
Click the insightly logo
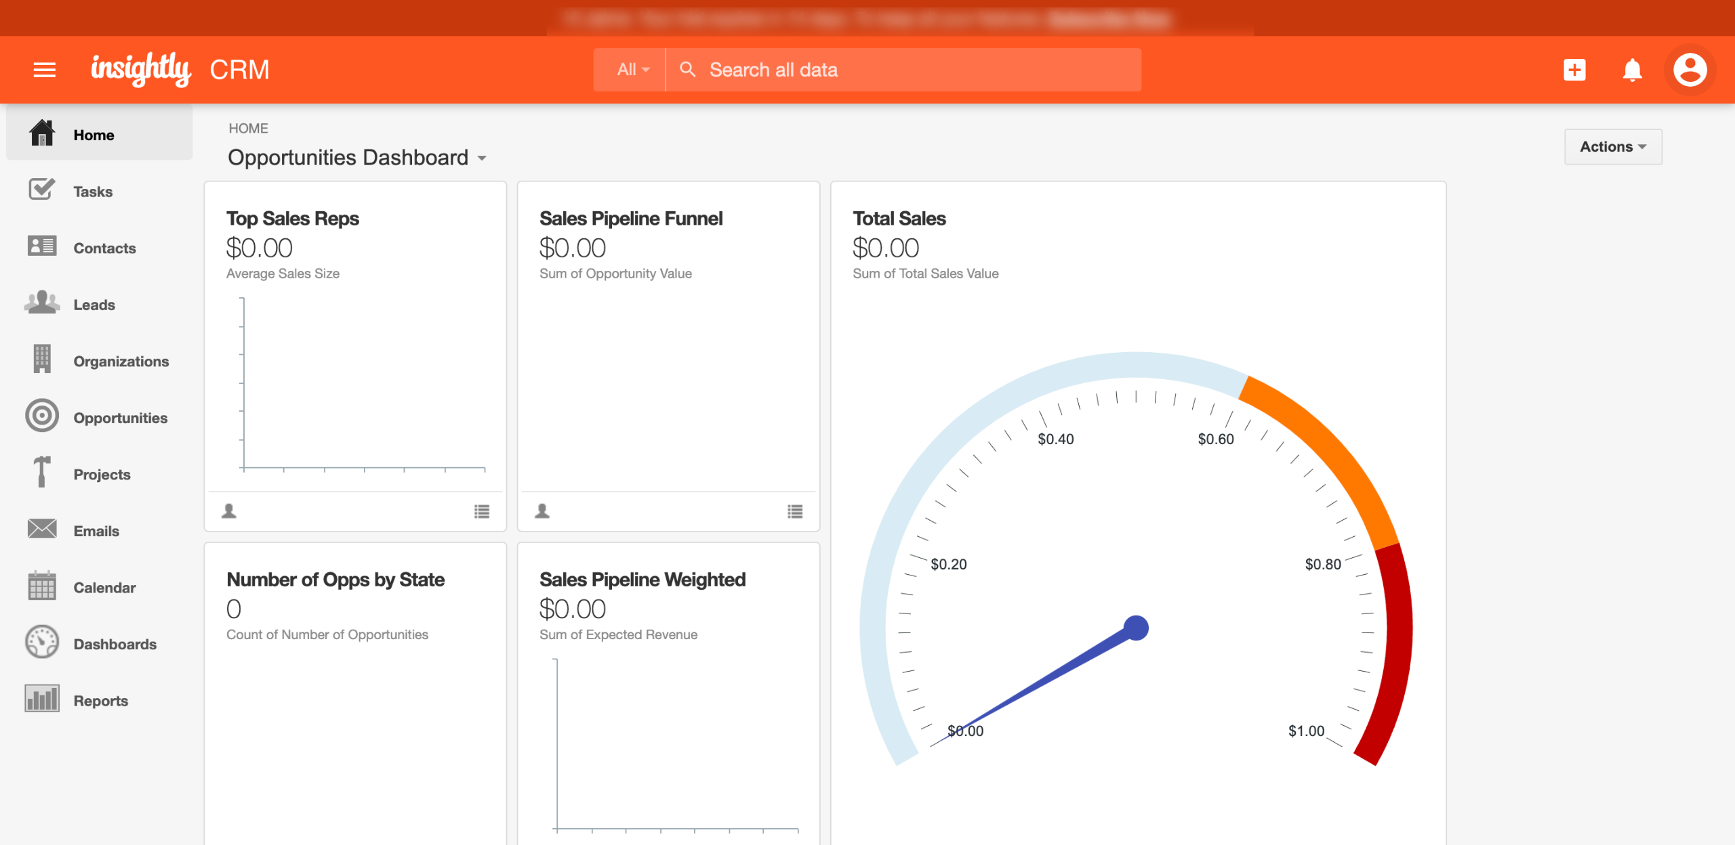click(141, 69)
